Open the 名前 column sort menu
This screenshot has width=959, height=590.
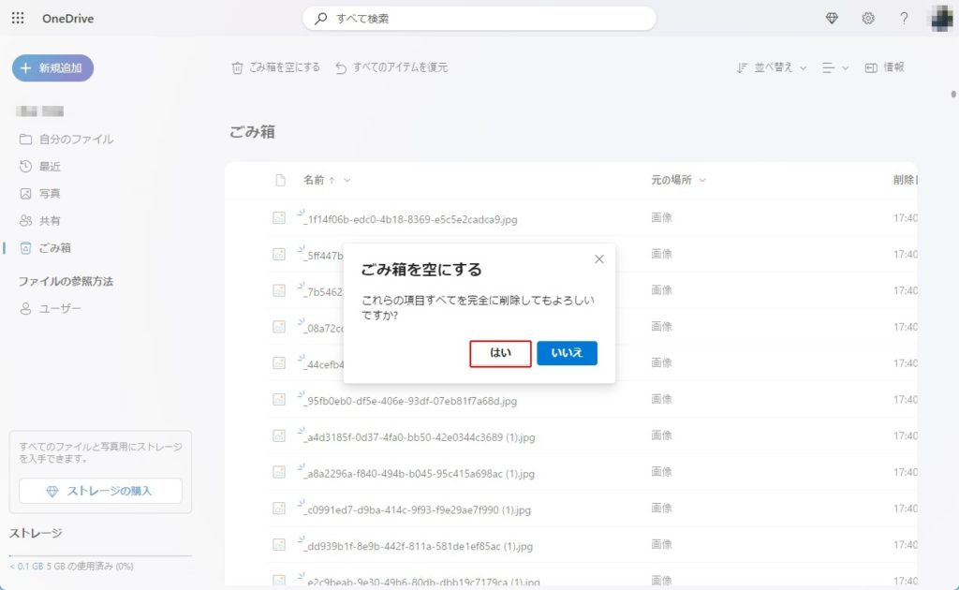(x=327, y=180)
